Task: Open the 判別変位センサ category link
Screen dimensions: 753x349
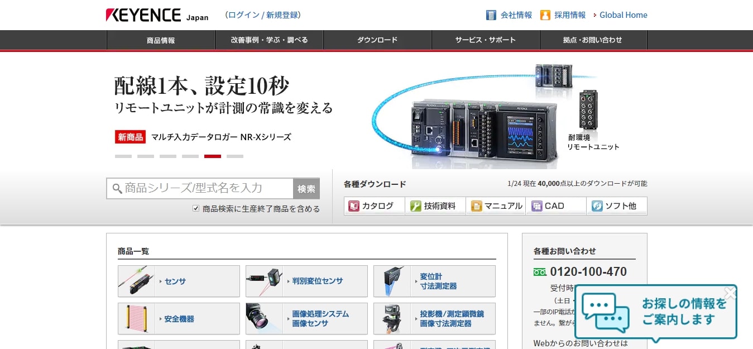Action: (318, 281)
